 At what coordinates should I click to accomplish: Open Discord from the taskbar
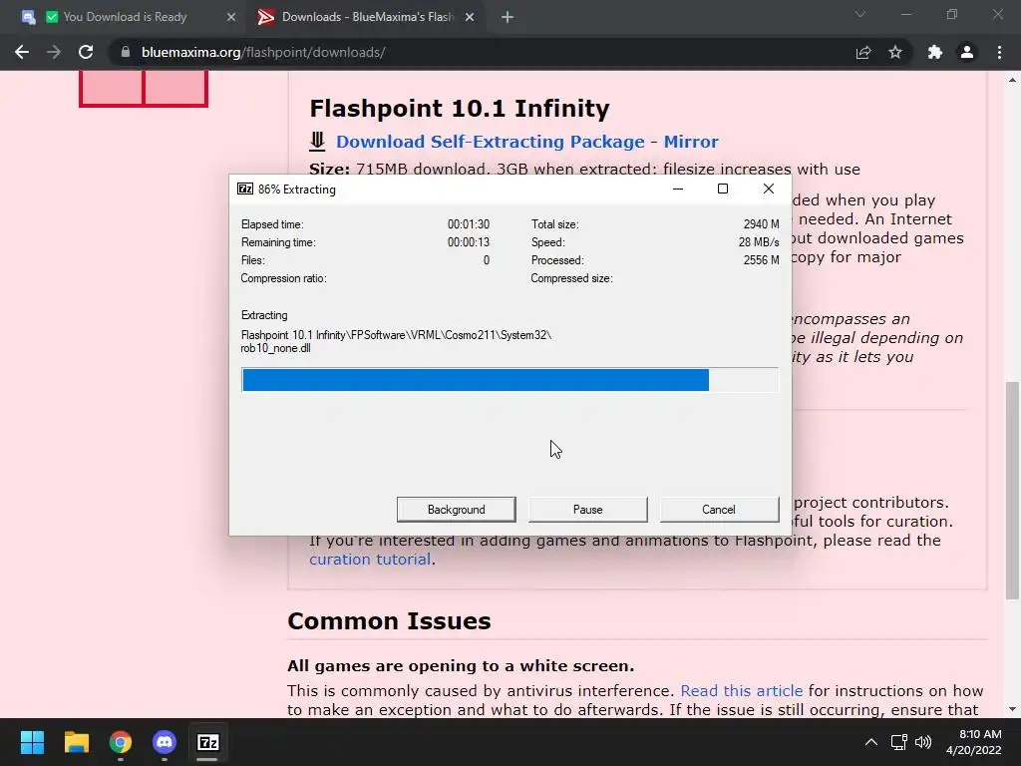165,742
